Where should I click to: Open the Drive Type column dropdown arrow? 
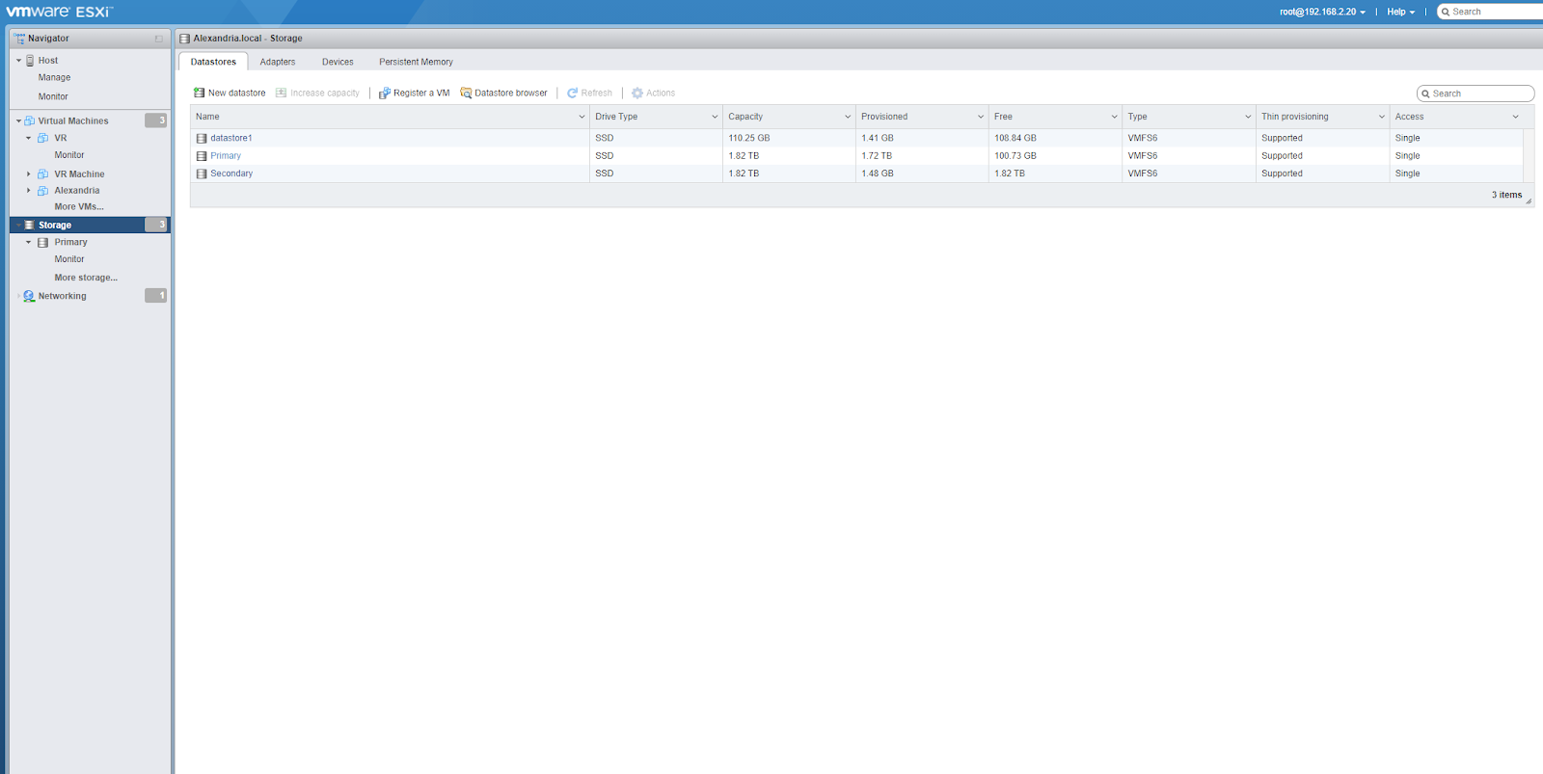point(715,117)
